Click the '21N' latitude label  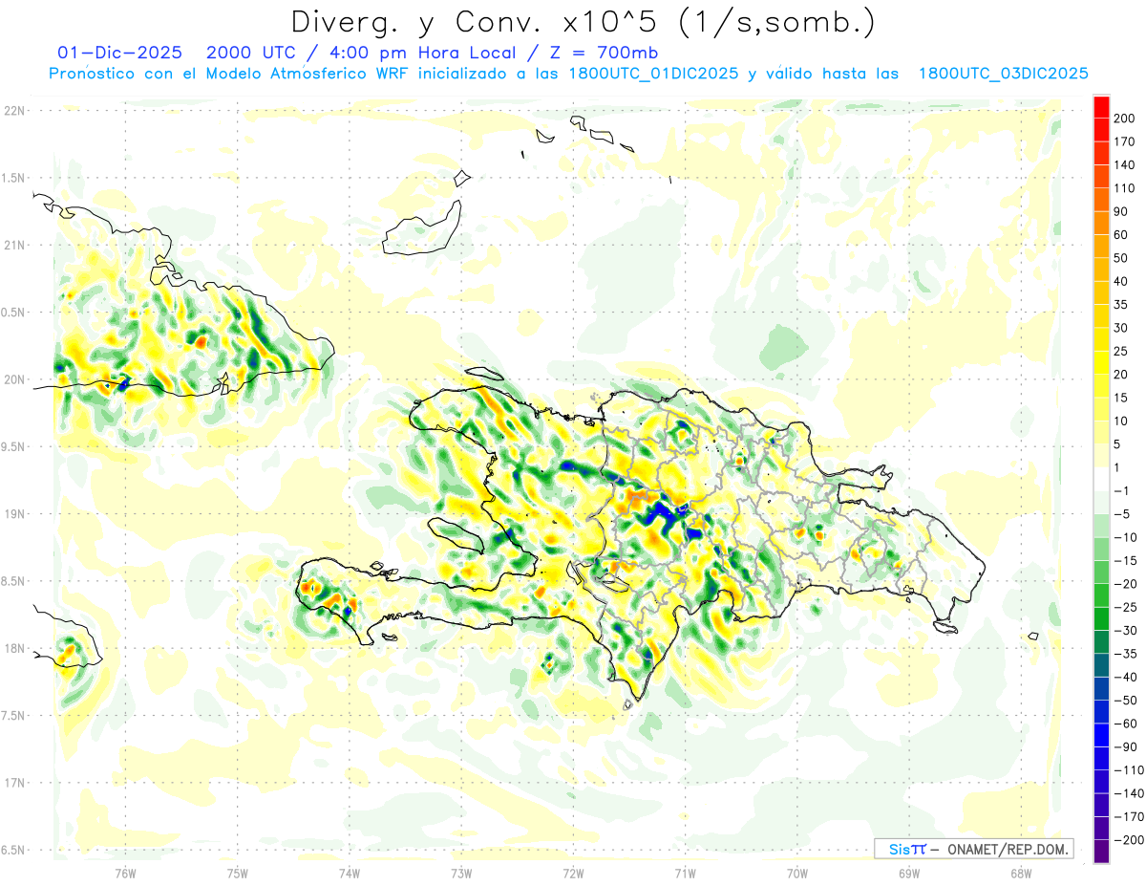[14, 246]
